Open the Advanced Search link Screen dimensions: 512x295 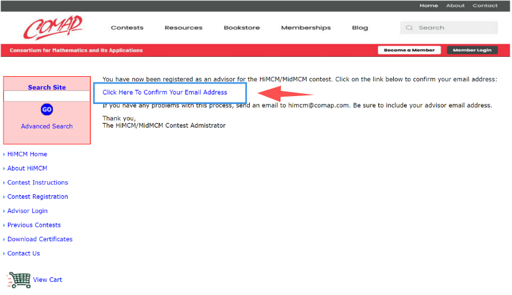point(47,126)
